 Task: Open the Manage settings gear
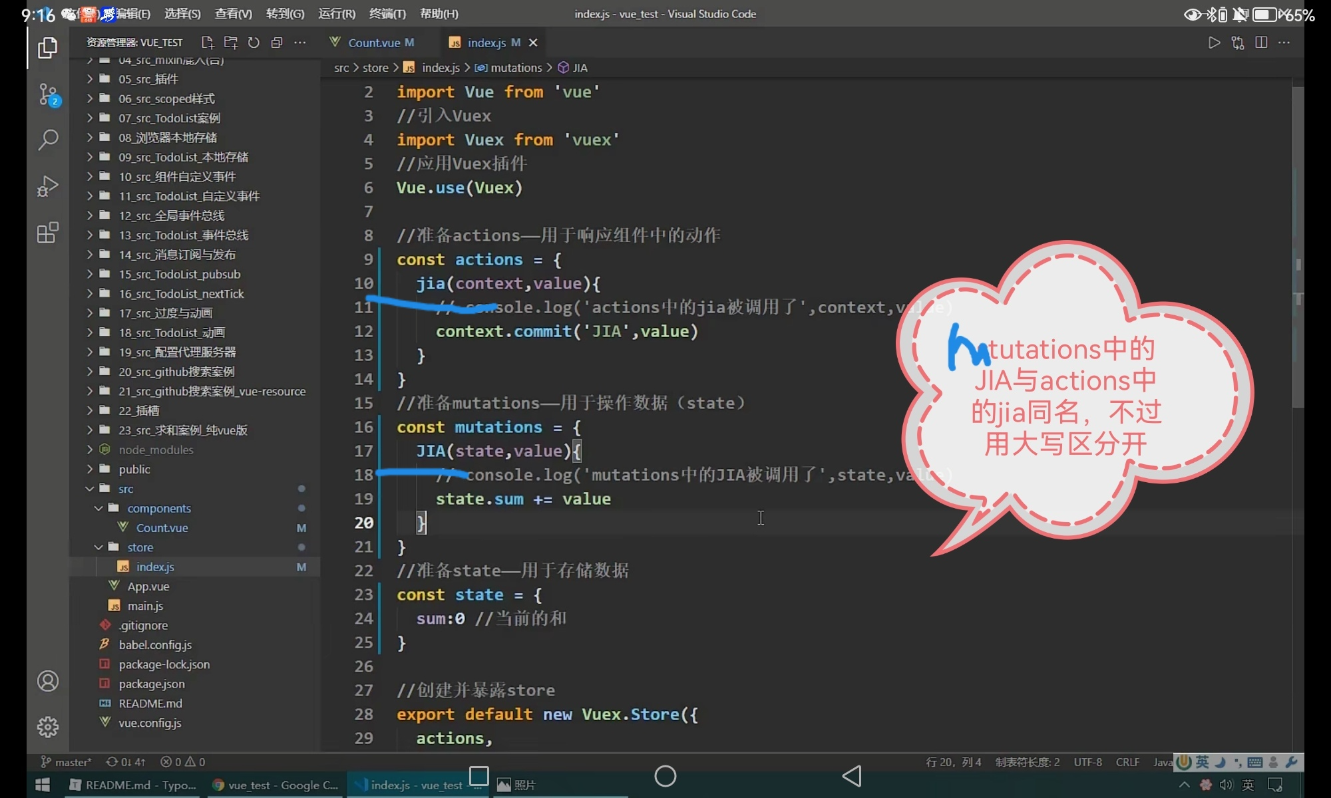click(47, 727)
